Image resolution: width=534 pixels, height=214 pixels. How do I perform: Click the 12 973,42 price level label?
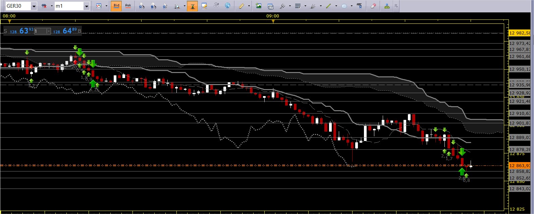pos(520,43)
